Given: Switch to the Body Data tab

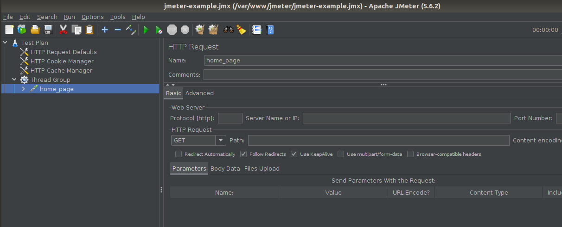Looking at the screenshot, I should tap(225, 168).
